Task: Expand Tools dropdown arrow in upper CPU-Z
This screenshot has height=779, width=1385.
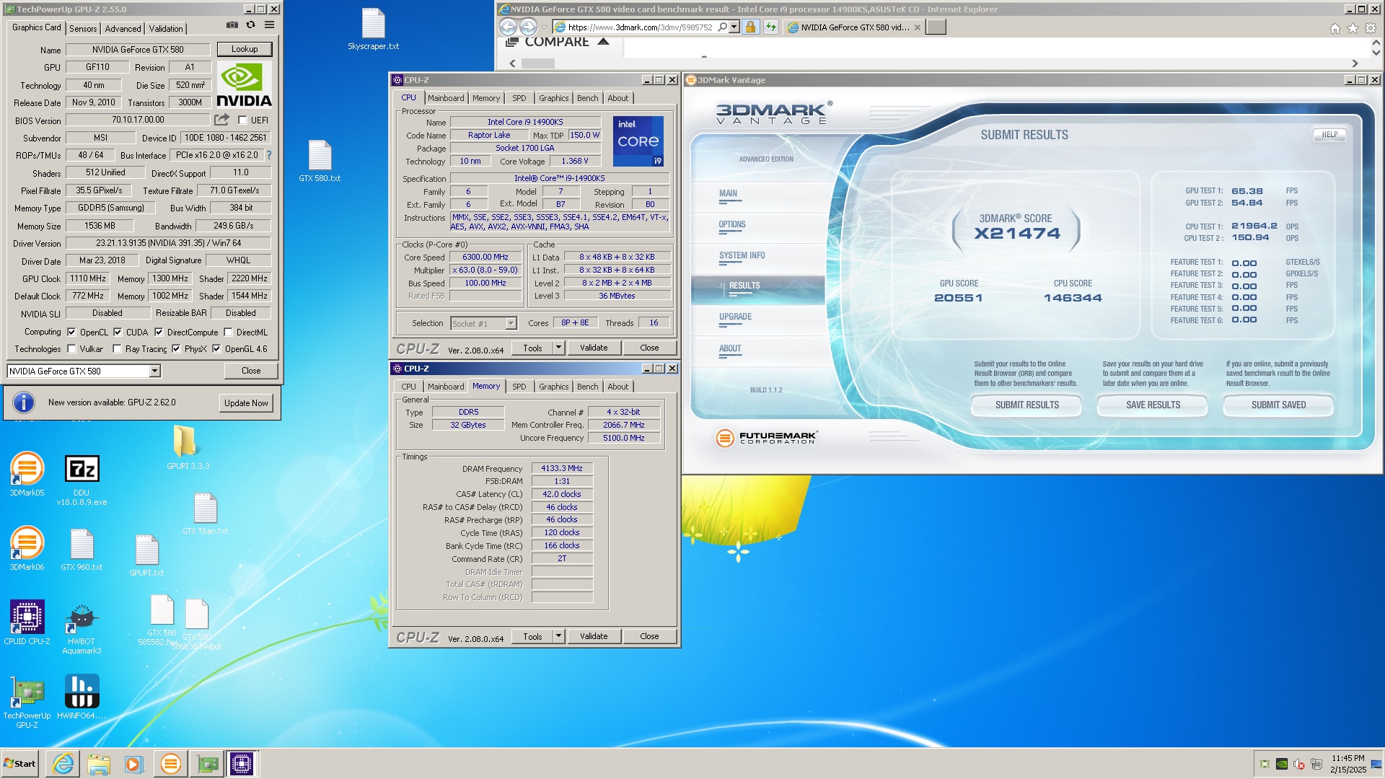Action: [x=558, y=348]
